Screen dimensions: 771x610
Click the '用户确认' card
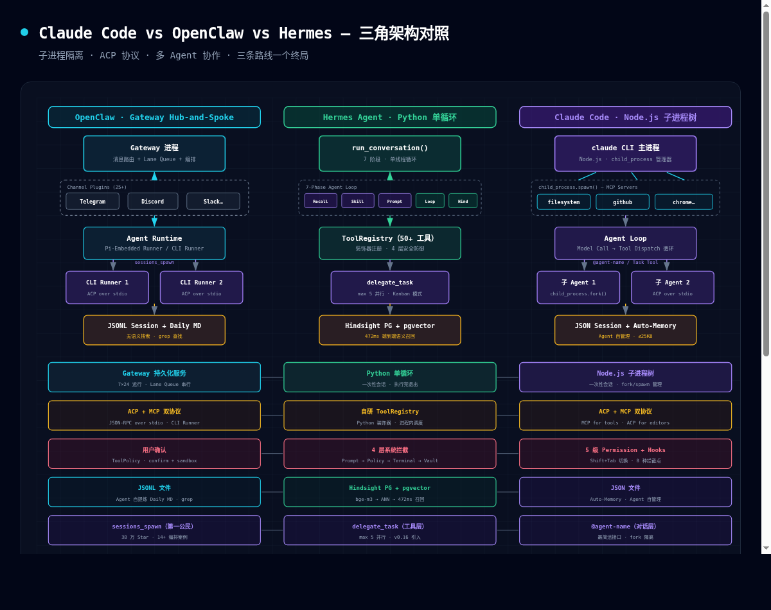154,454
